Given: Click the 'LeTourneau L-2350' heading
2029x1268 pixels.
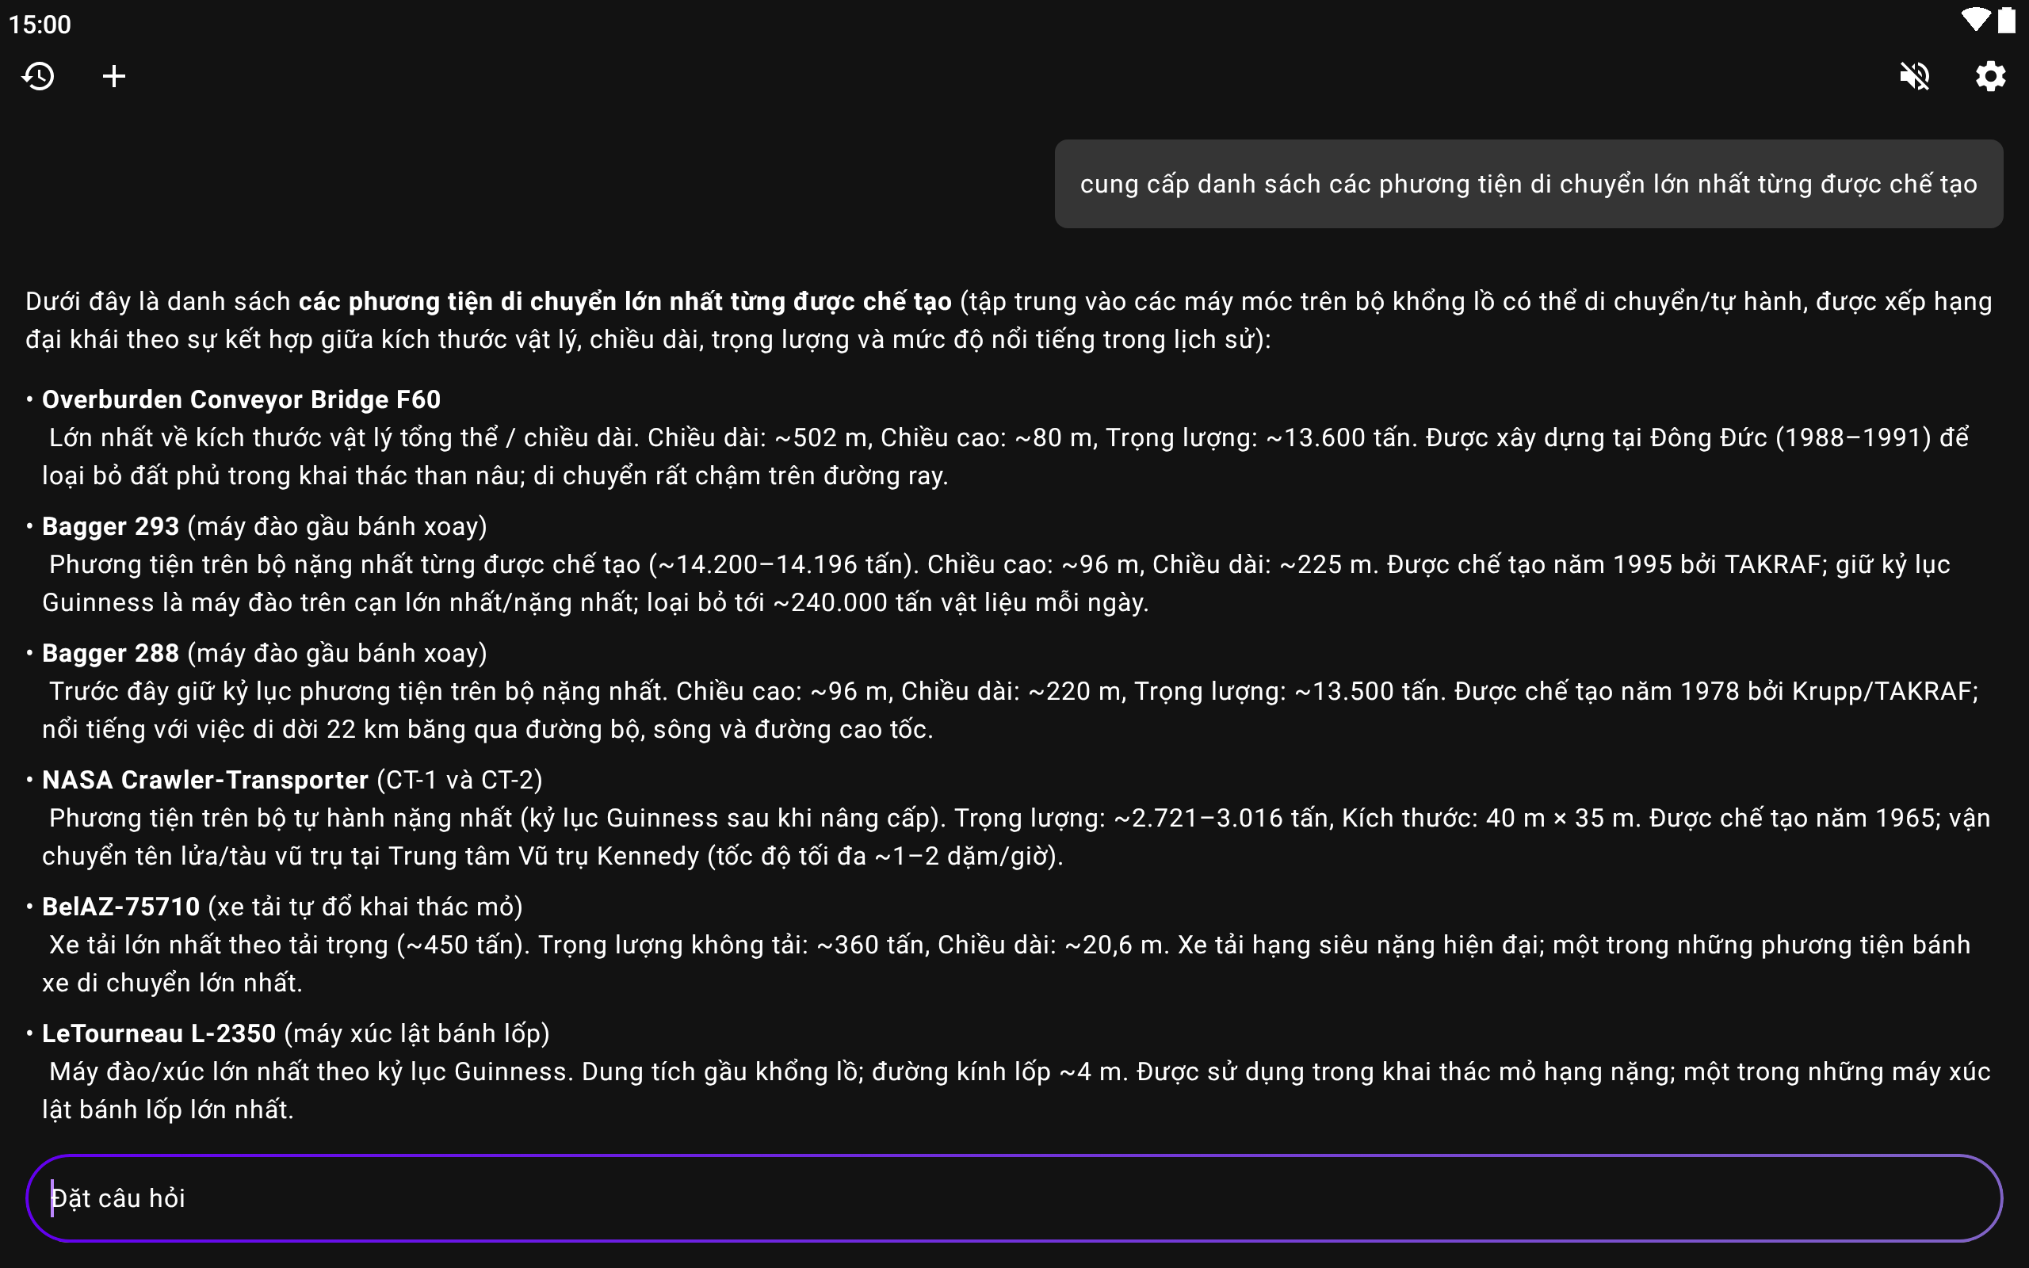Looking at the screenshot, I should tap(159, 1033).
